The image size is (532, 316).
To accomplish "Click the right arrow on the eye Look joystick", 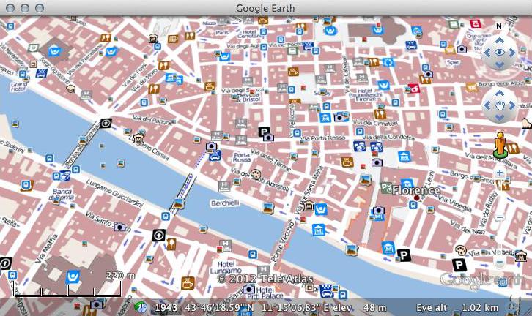I will point(512,53).
